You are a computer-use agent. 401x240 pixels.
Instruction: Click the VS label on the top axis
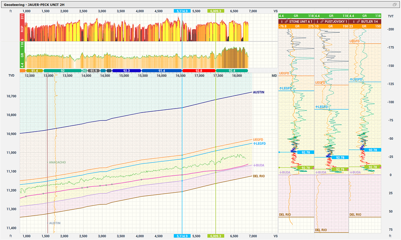coord(275,11)
